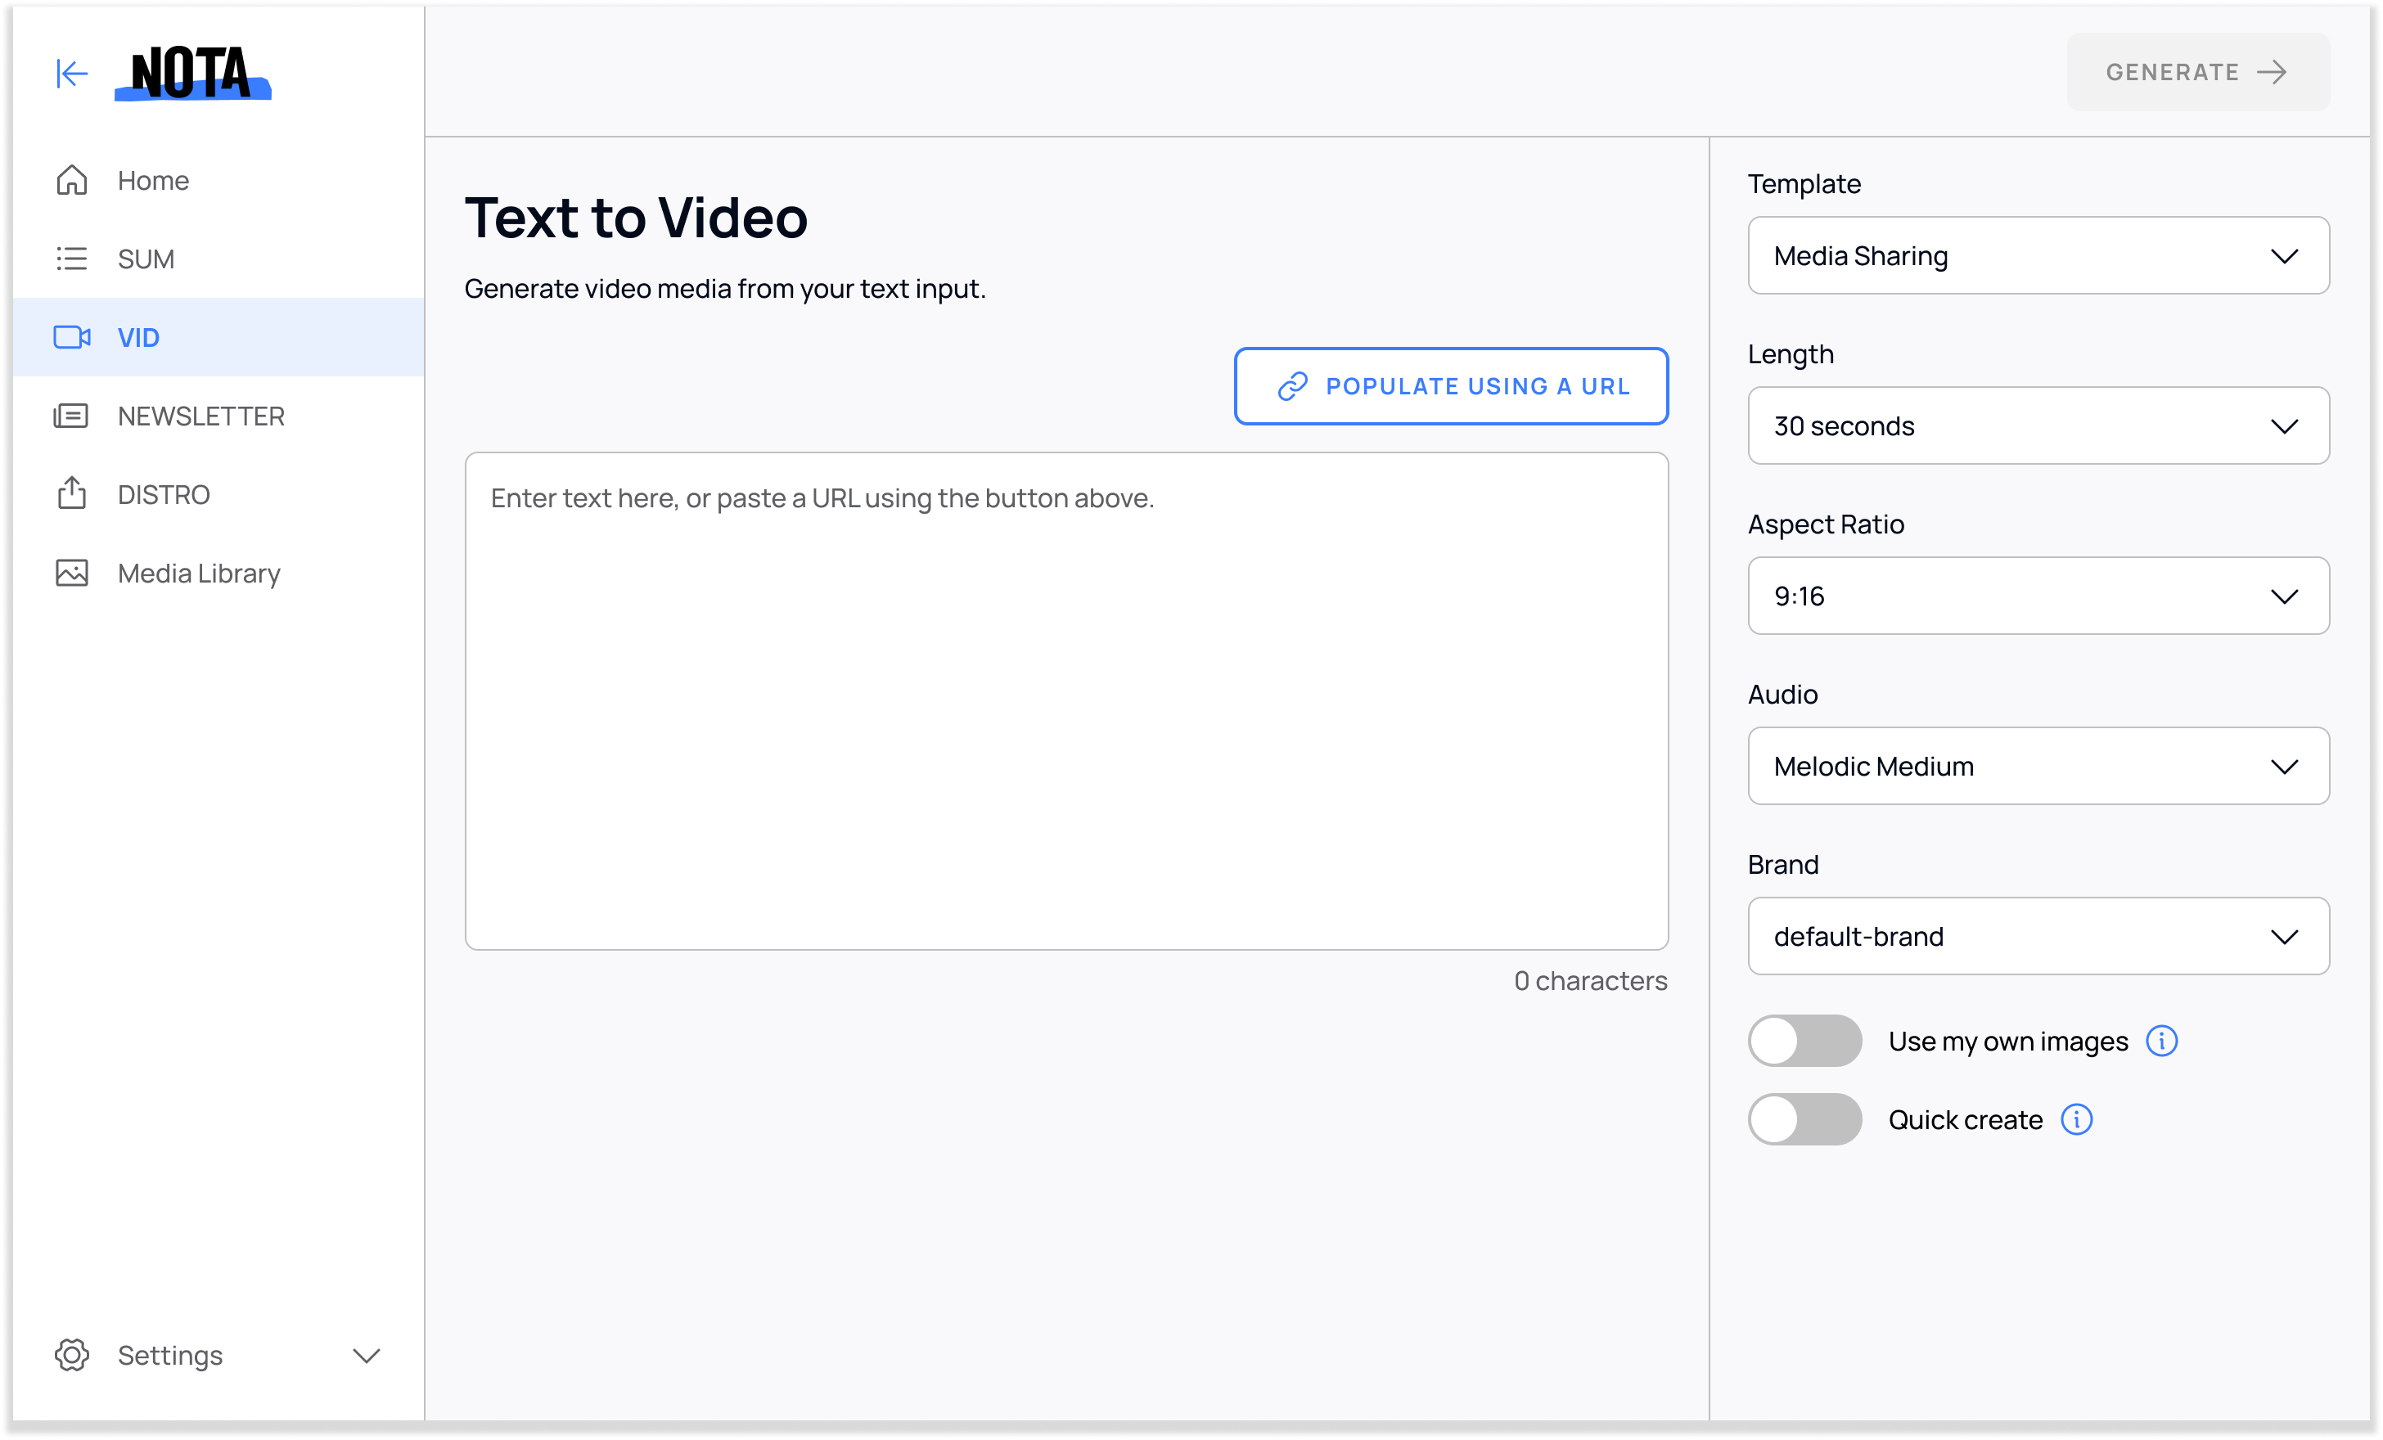Screen dimensions: 2383x1440
Task: Click the Settings gear icon
Action: (x=71, y=1355)
